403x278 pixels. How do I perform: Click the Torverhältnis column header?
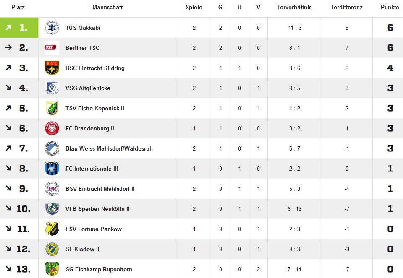coord(294,8)
